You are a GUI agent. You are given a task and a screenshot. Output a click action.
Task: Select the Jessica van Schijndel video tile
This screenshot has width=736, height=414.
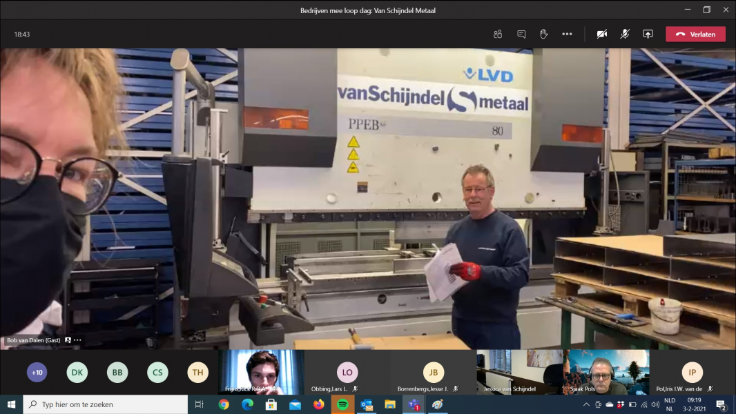tap(520, 373)
